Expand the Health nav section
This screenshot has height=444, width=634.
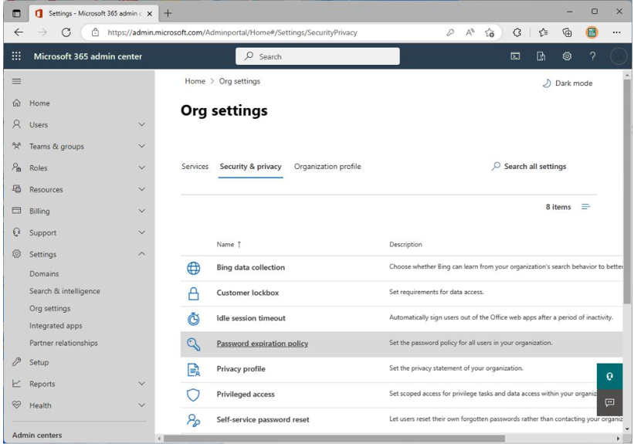tap(141, 405)
